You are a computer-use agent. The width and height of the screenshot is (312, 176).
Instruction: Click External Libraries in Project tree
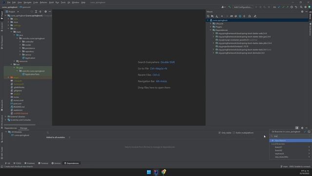[x=16, y=116]
